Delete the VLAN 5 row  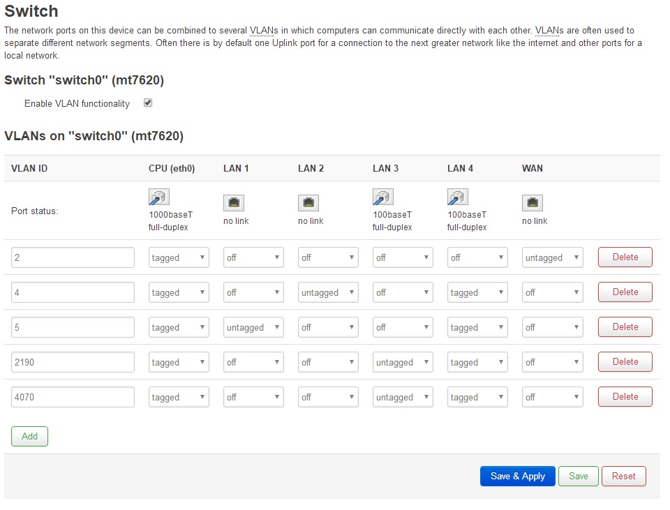coord(625,327)
